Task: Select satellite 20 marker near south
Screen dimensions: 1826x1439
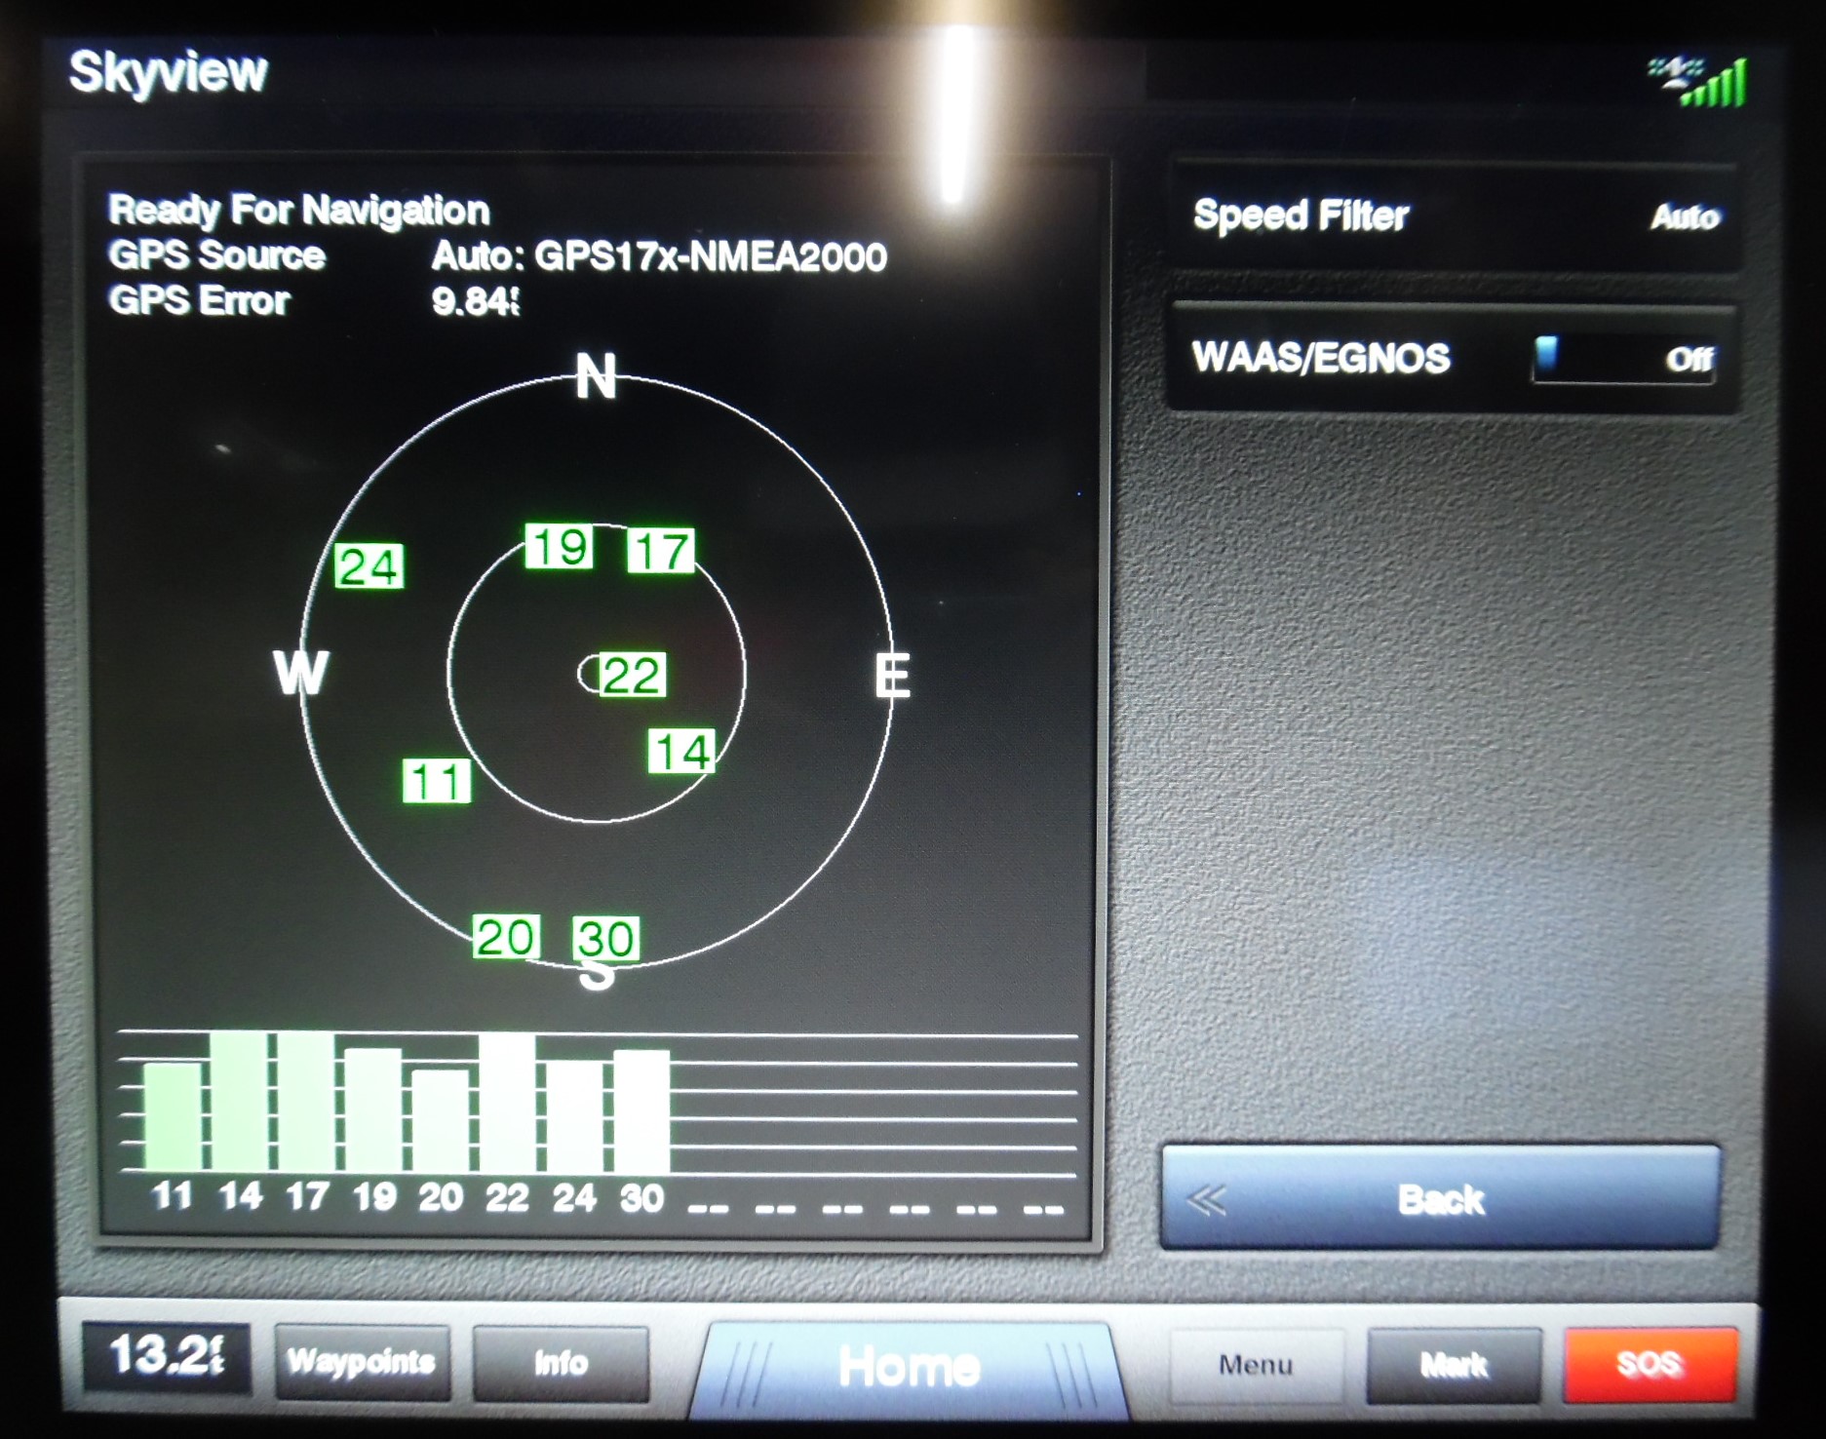Action: tap(505, 937)
